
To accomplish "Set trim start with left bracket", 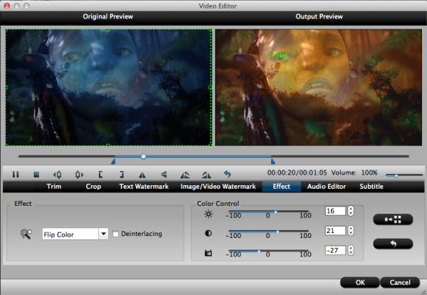I will 100,174.
